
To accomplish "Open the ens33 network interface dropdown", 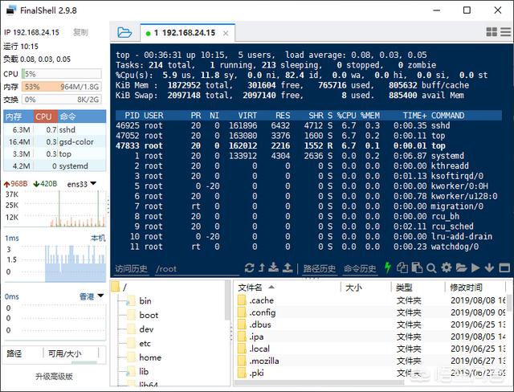I will (81, 183).
